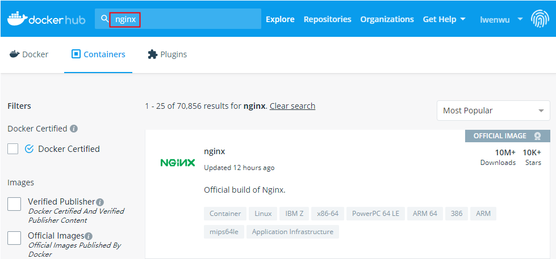
Task: Open the Most Popular sort dropdown
Action: tap(493, 111)
